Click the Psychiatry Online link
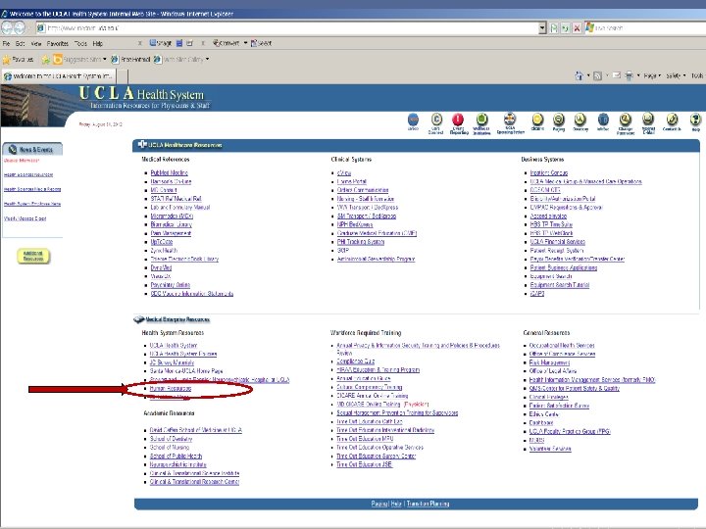Image resolution: width=706 pixels, height=529 pixels. [x=171, y=285]
